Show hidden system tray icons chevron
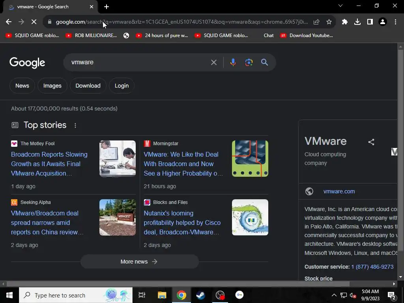Screen dimensions: 404x303 pyautogui.click(x=334, y=295)
